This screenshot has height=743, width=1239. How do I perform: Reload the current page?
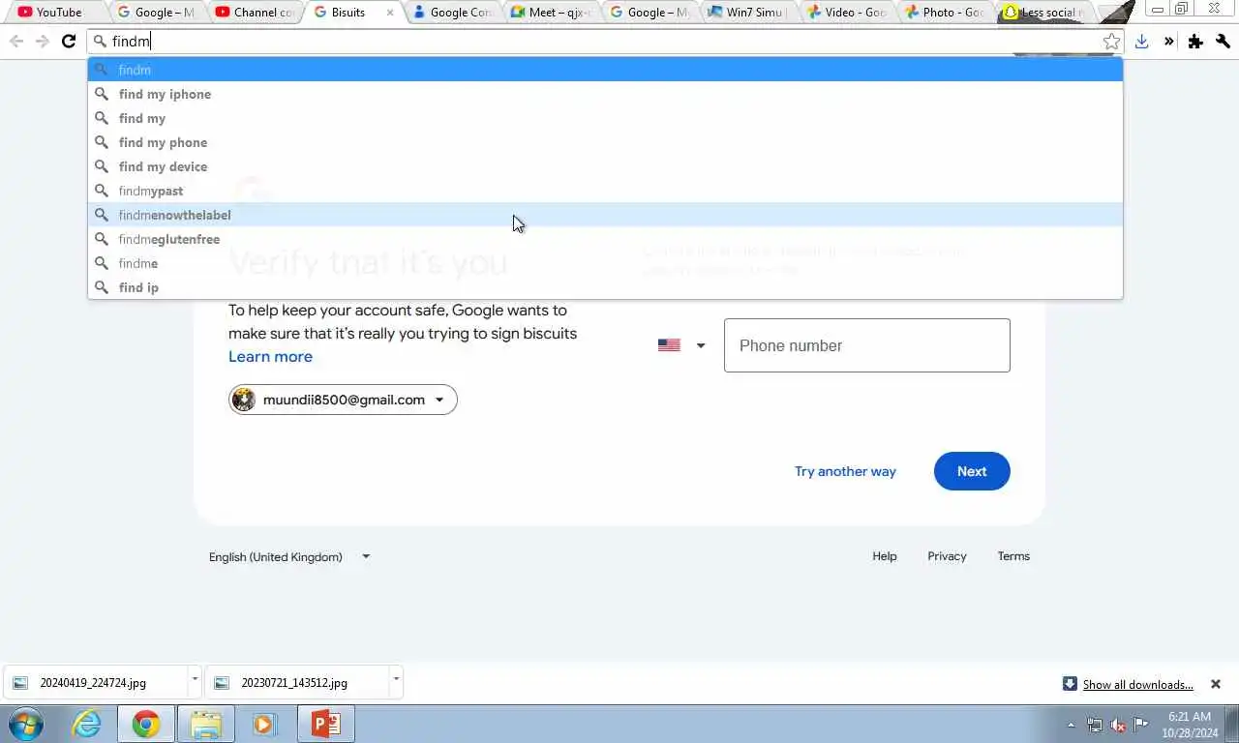68,42
